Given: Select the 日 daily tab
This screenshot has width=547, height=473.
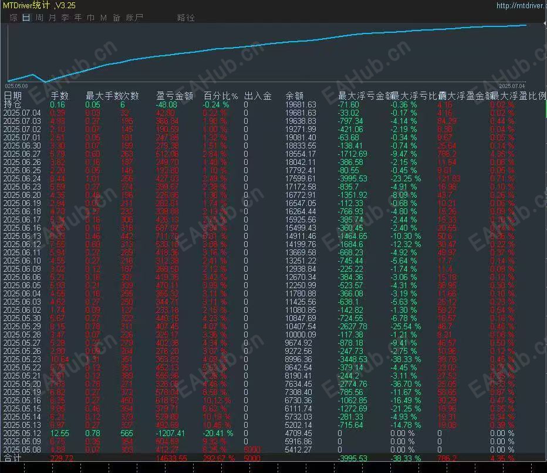Looking at the screenshot, I should 26,18.
